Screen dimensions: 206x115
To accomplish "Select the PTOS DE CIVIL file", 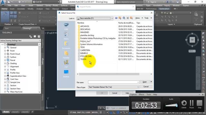I will pos(86,56).
